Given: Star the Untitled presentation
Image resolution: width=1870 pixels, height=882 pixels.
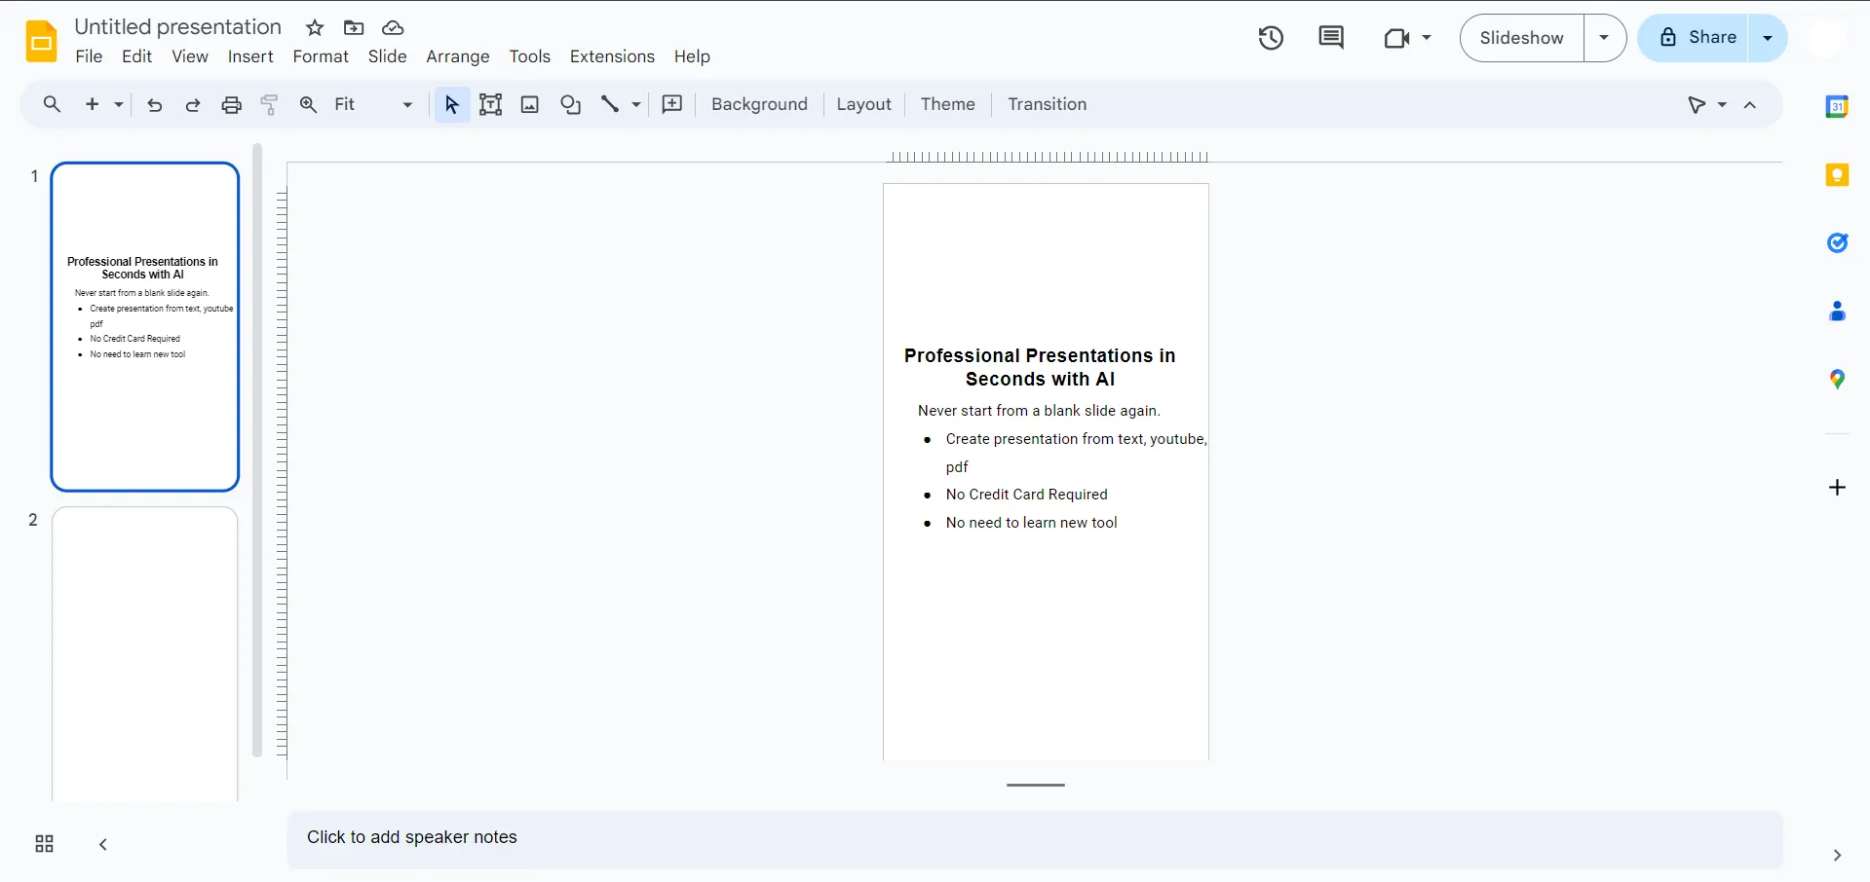Looking at the screenshot, I should (x=315, y=27).
